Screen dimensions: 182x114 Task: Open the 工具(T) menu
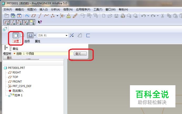coord(98,9)
